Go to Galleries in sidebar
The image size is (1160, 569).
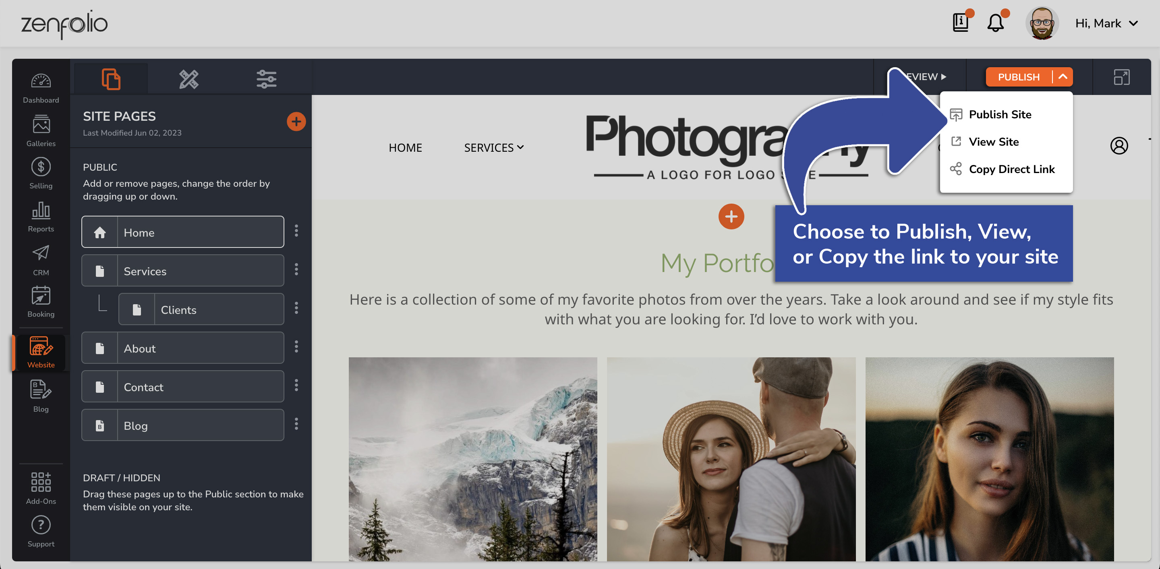tap(41, 130)
